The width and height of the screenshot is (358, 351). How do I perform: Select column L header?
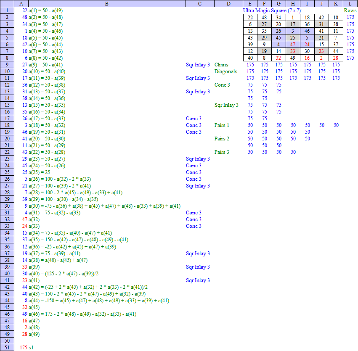[x=350, y=3]
